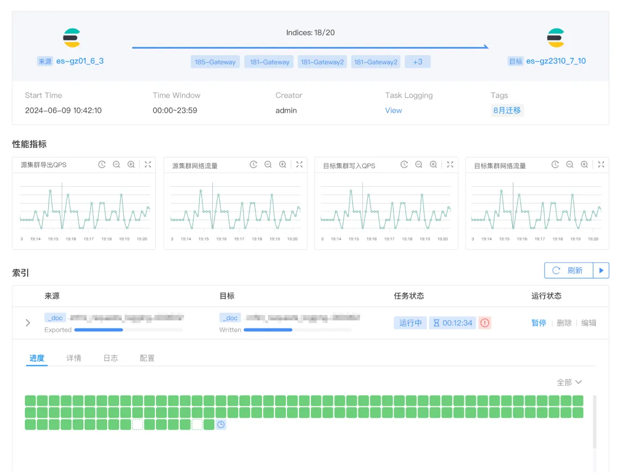Expand the +3 more gateways tag
The height and width of the screenshot is (473, 621).
coord(417,62)
